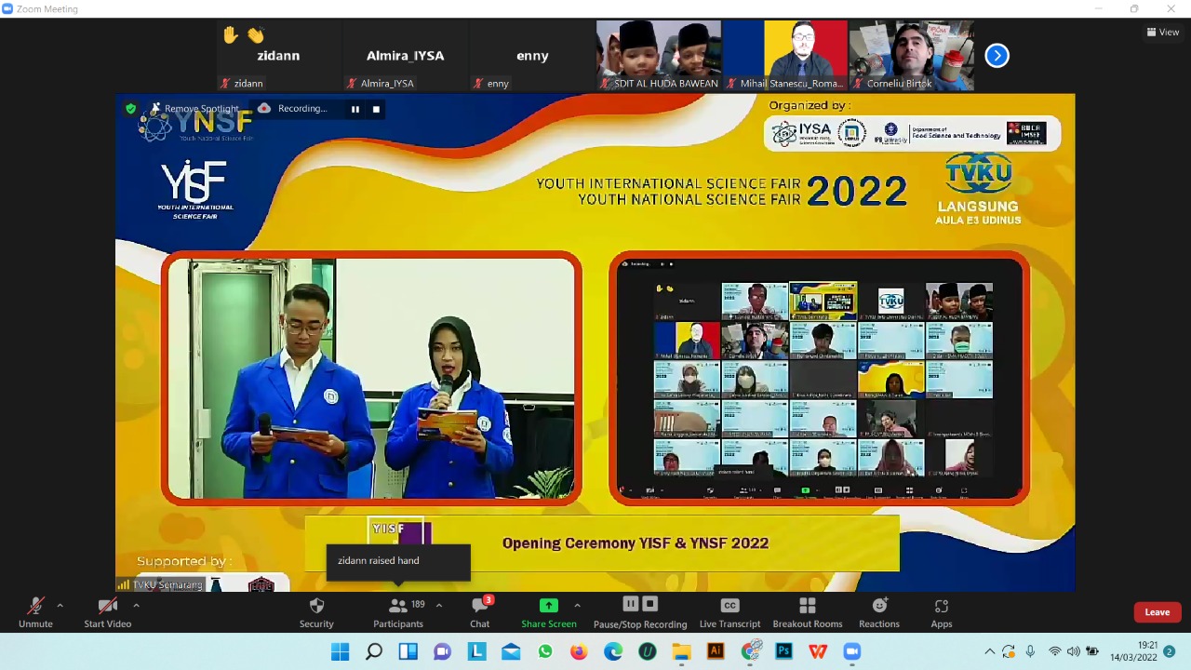
Task: Show next participants with blue arrow
Action: pyautogui.click(x=997, y=56)
